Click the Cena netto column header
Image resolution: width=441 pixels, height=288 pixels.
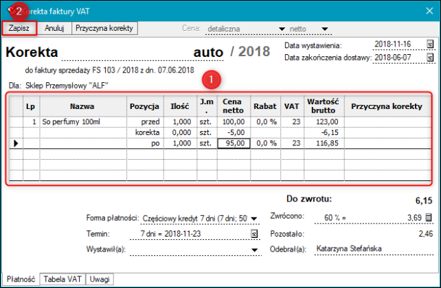point(234,106)
